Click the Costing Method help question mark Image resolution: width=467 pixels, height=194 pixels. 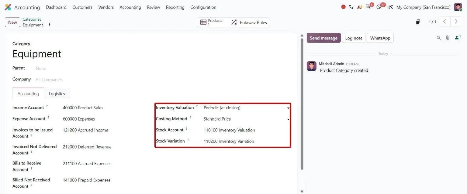click(190, 117)
